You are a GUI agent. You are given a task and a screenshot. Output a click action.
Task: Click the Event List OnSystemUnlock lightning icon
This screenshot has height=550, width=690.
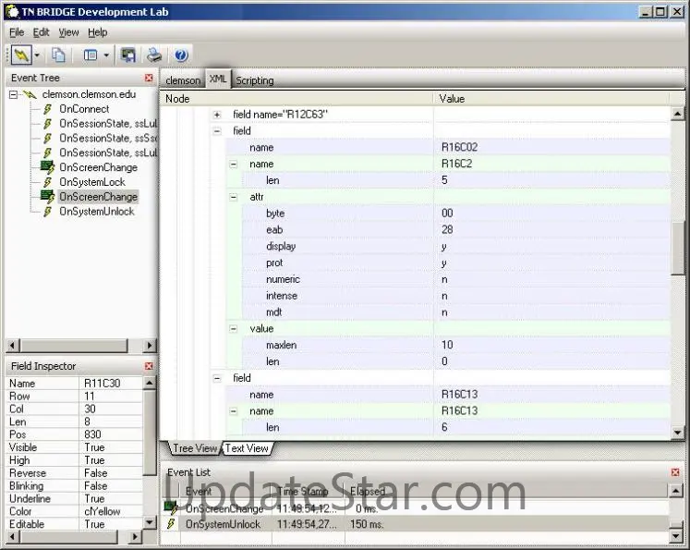point(171,524)
